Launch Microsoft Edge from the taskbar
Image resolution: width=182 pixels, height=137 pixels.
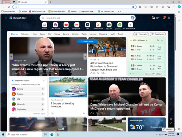coord(52,134)
